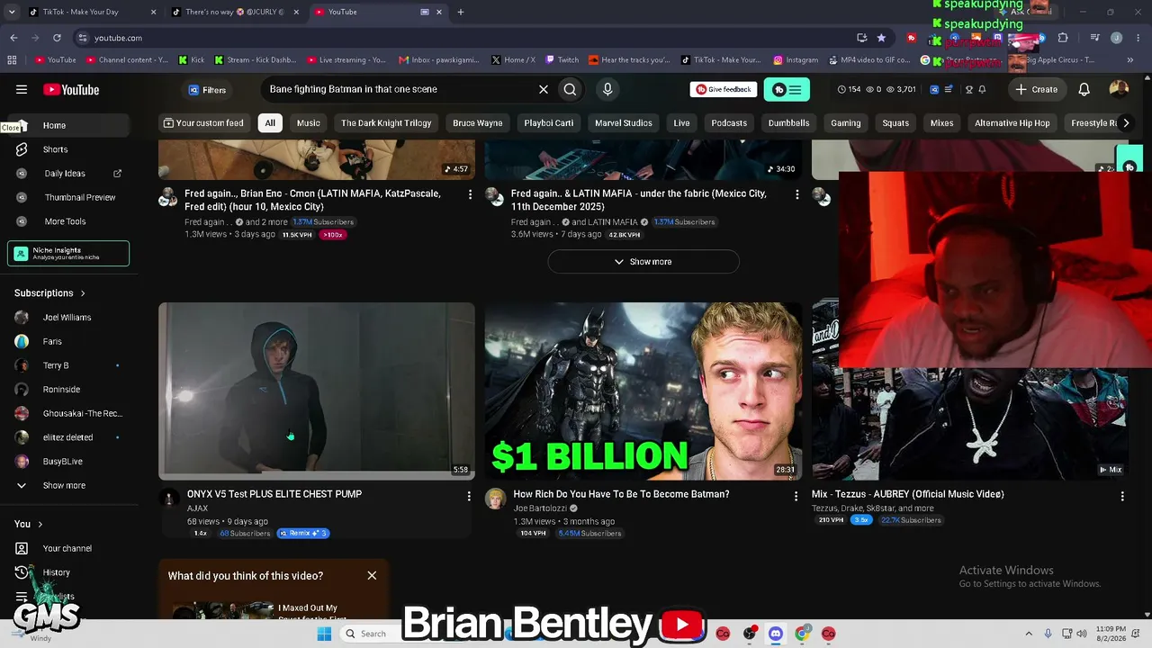Open options menu for Cmon LATIN MAFIA video

coord(470,194)
